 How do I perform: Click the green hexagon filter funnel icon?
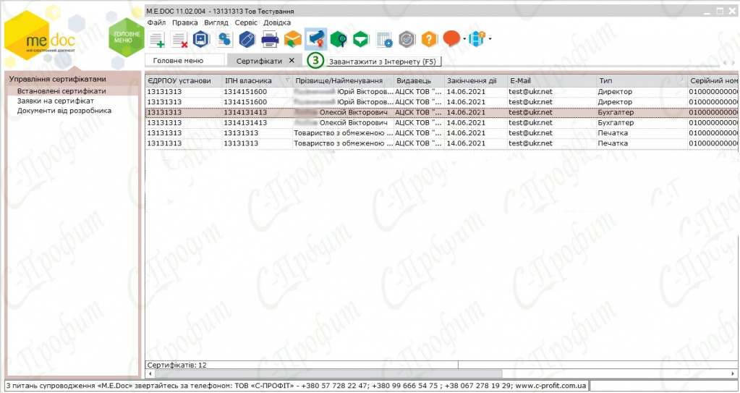tap(361, 39)
